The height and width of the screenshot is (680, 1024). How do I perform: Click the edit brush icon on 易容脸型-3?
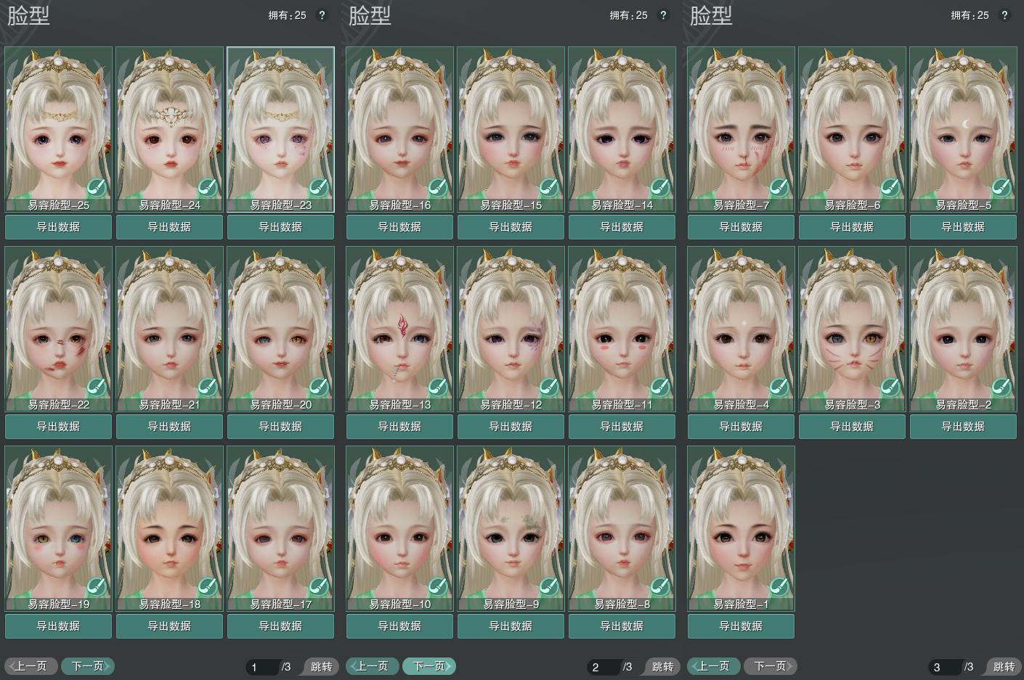point(890,388)
